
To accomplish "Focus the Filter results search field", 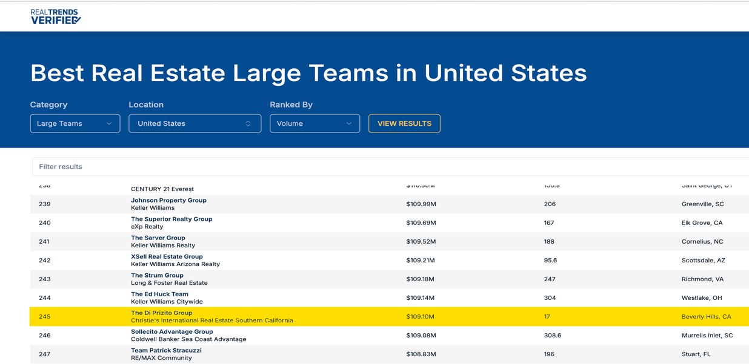I will point(391,167).
